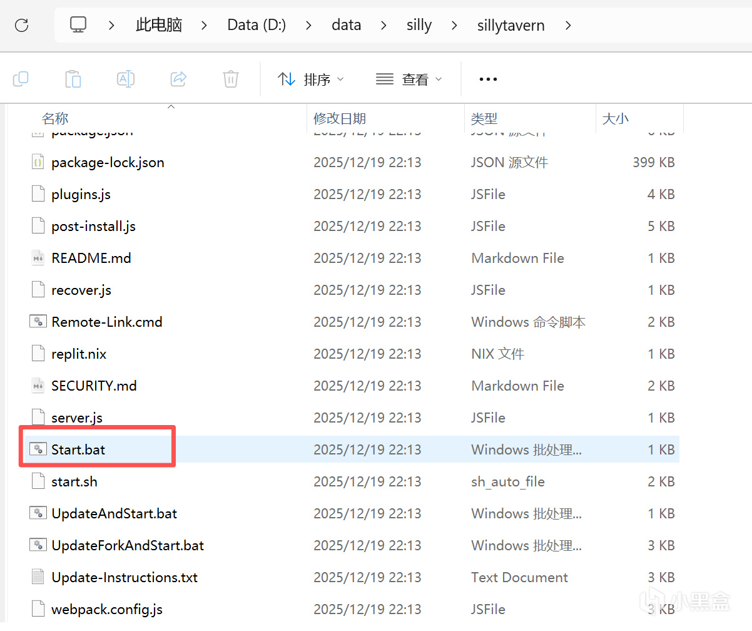752x631 pixels.
Task: Select the file name Remote-Link.cmd
Action: (107, 322)
